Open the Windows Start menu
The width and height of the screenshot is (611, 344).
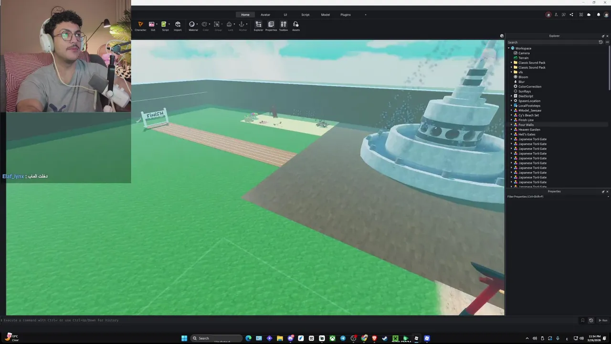click(x=184, y=338)
